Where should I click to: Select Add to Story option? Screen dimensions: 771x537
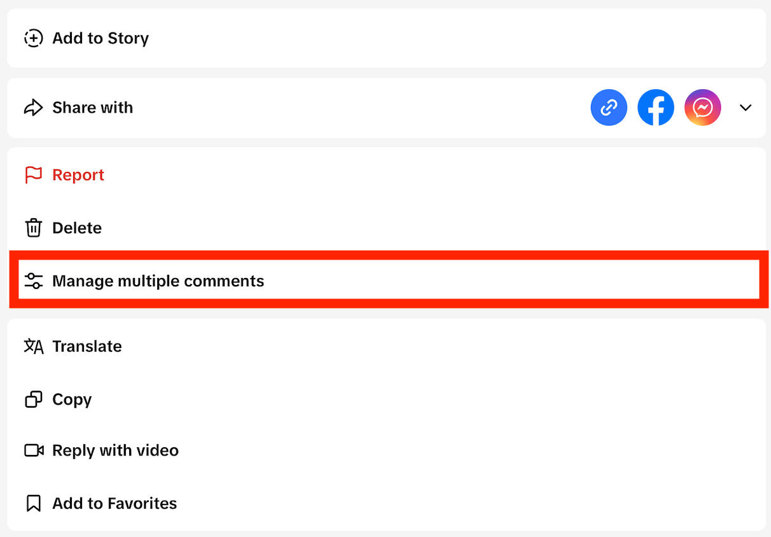click(x=101, y=38)
